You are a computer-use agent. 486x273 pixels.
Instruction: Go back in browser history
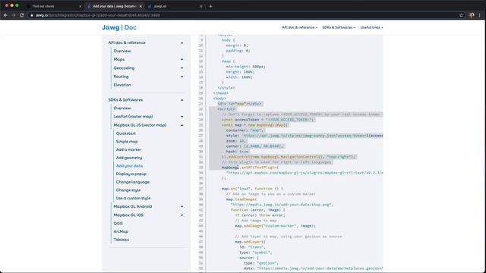(x=5, y=15)
